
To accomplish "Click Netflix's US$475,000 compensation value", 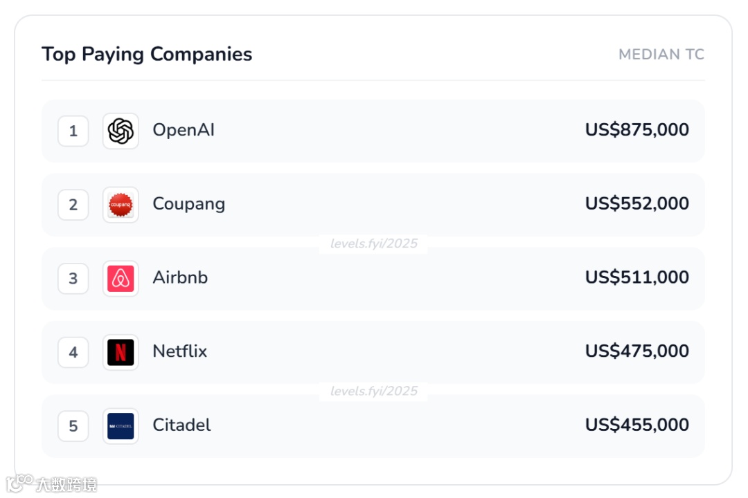I will click(636, 351).
